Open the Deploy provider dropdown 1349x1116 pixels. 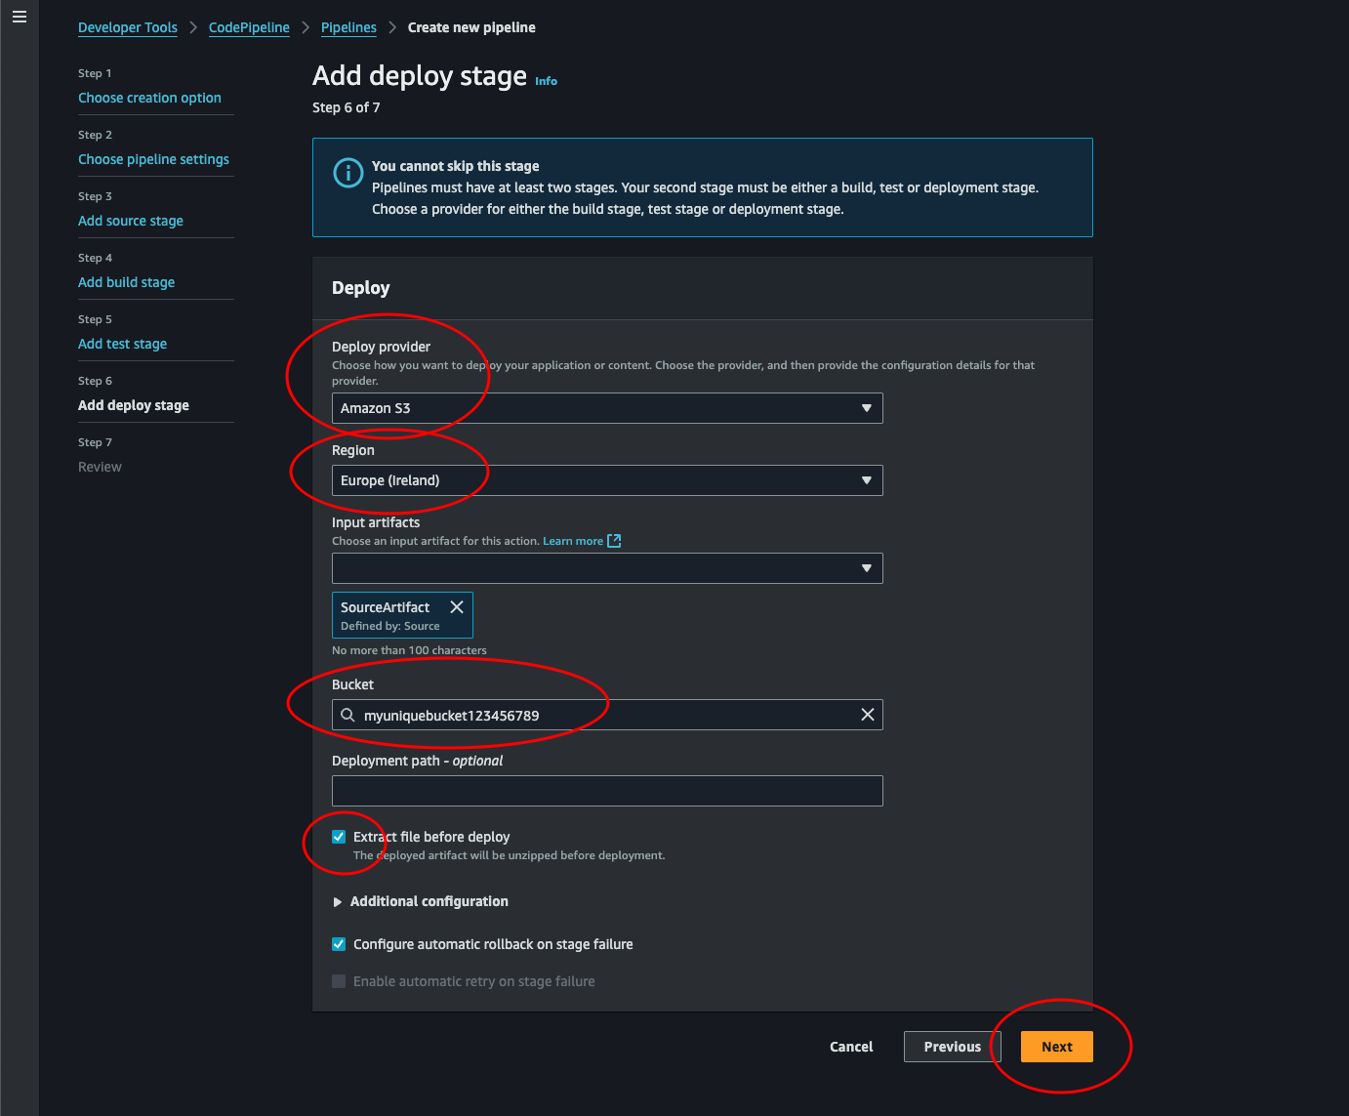coord(606,408)
